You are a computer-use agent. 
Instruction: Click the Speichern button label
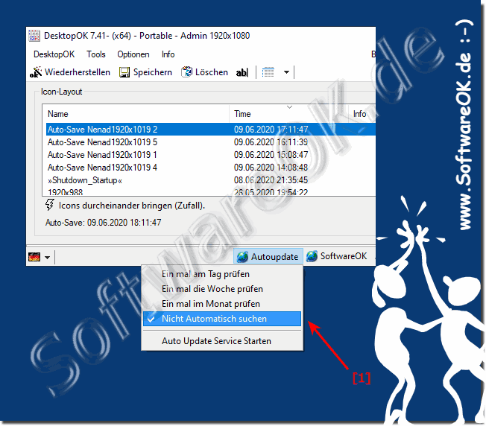tap(153, 72)
